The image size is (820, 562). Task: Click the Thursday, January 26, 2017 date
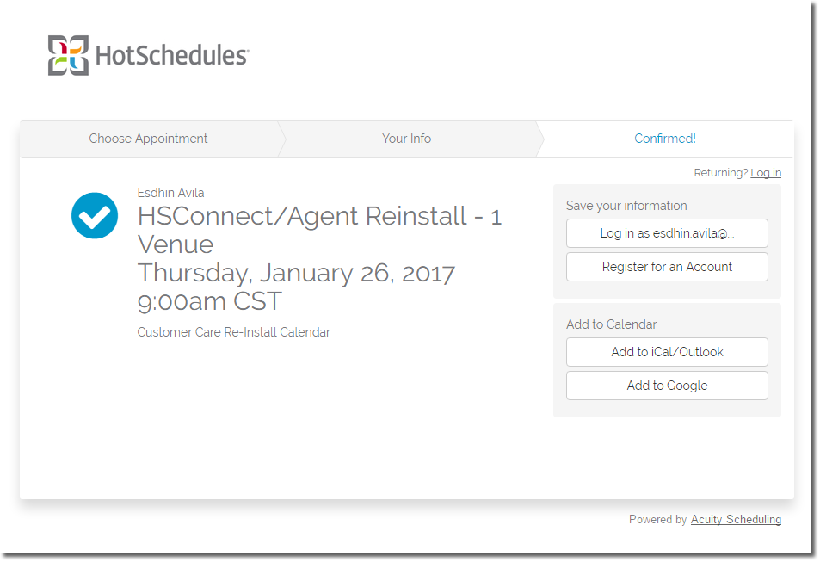(296, 274)
